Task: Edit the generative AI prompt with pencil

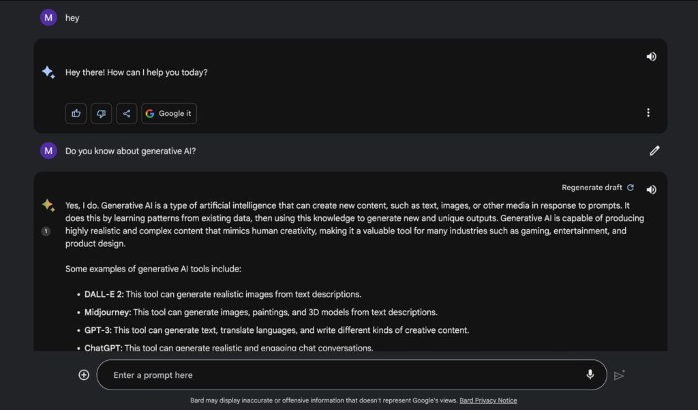Action: (x=654, y=151)
